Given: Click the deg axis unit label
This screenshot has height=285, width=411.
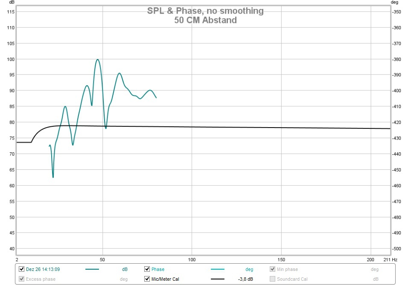Looking at the screenshot, I should point(394,3).
